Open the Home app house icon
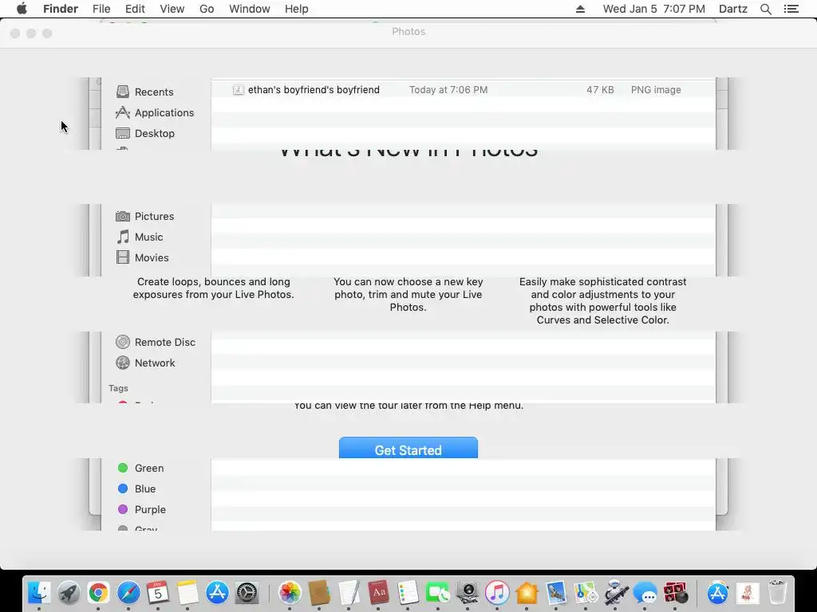This screenshot has width=817, height=612. point(527,592)
